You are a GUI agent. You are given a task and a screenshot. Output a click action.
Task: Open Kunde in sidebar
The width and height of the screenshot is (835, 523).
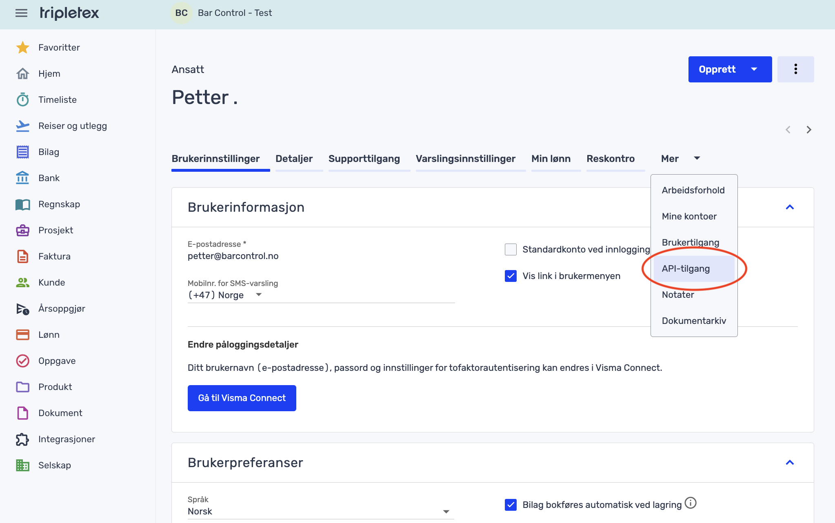point(51,282)
